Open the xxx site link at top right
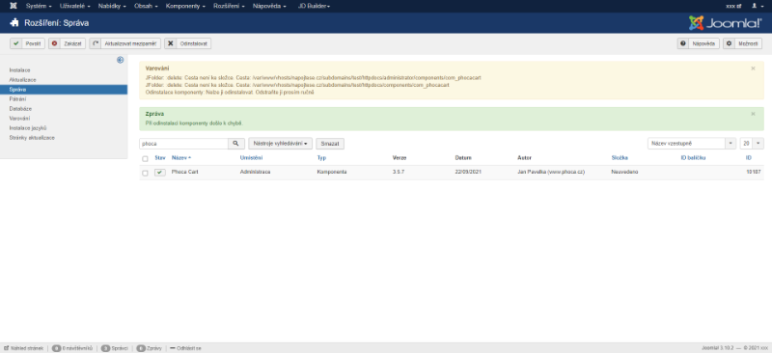 click(x=733, y=6)
